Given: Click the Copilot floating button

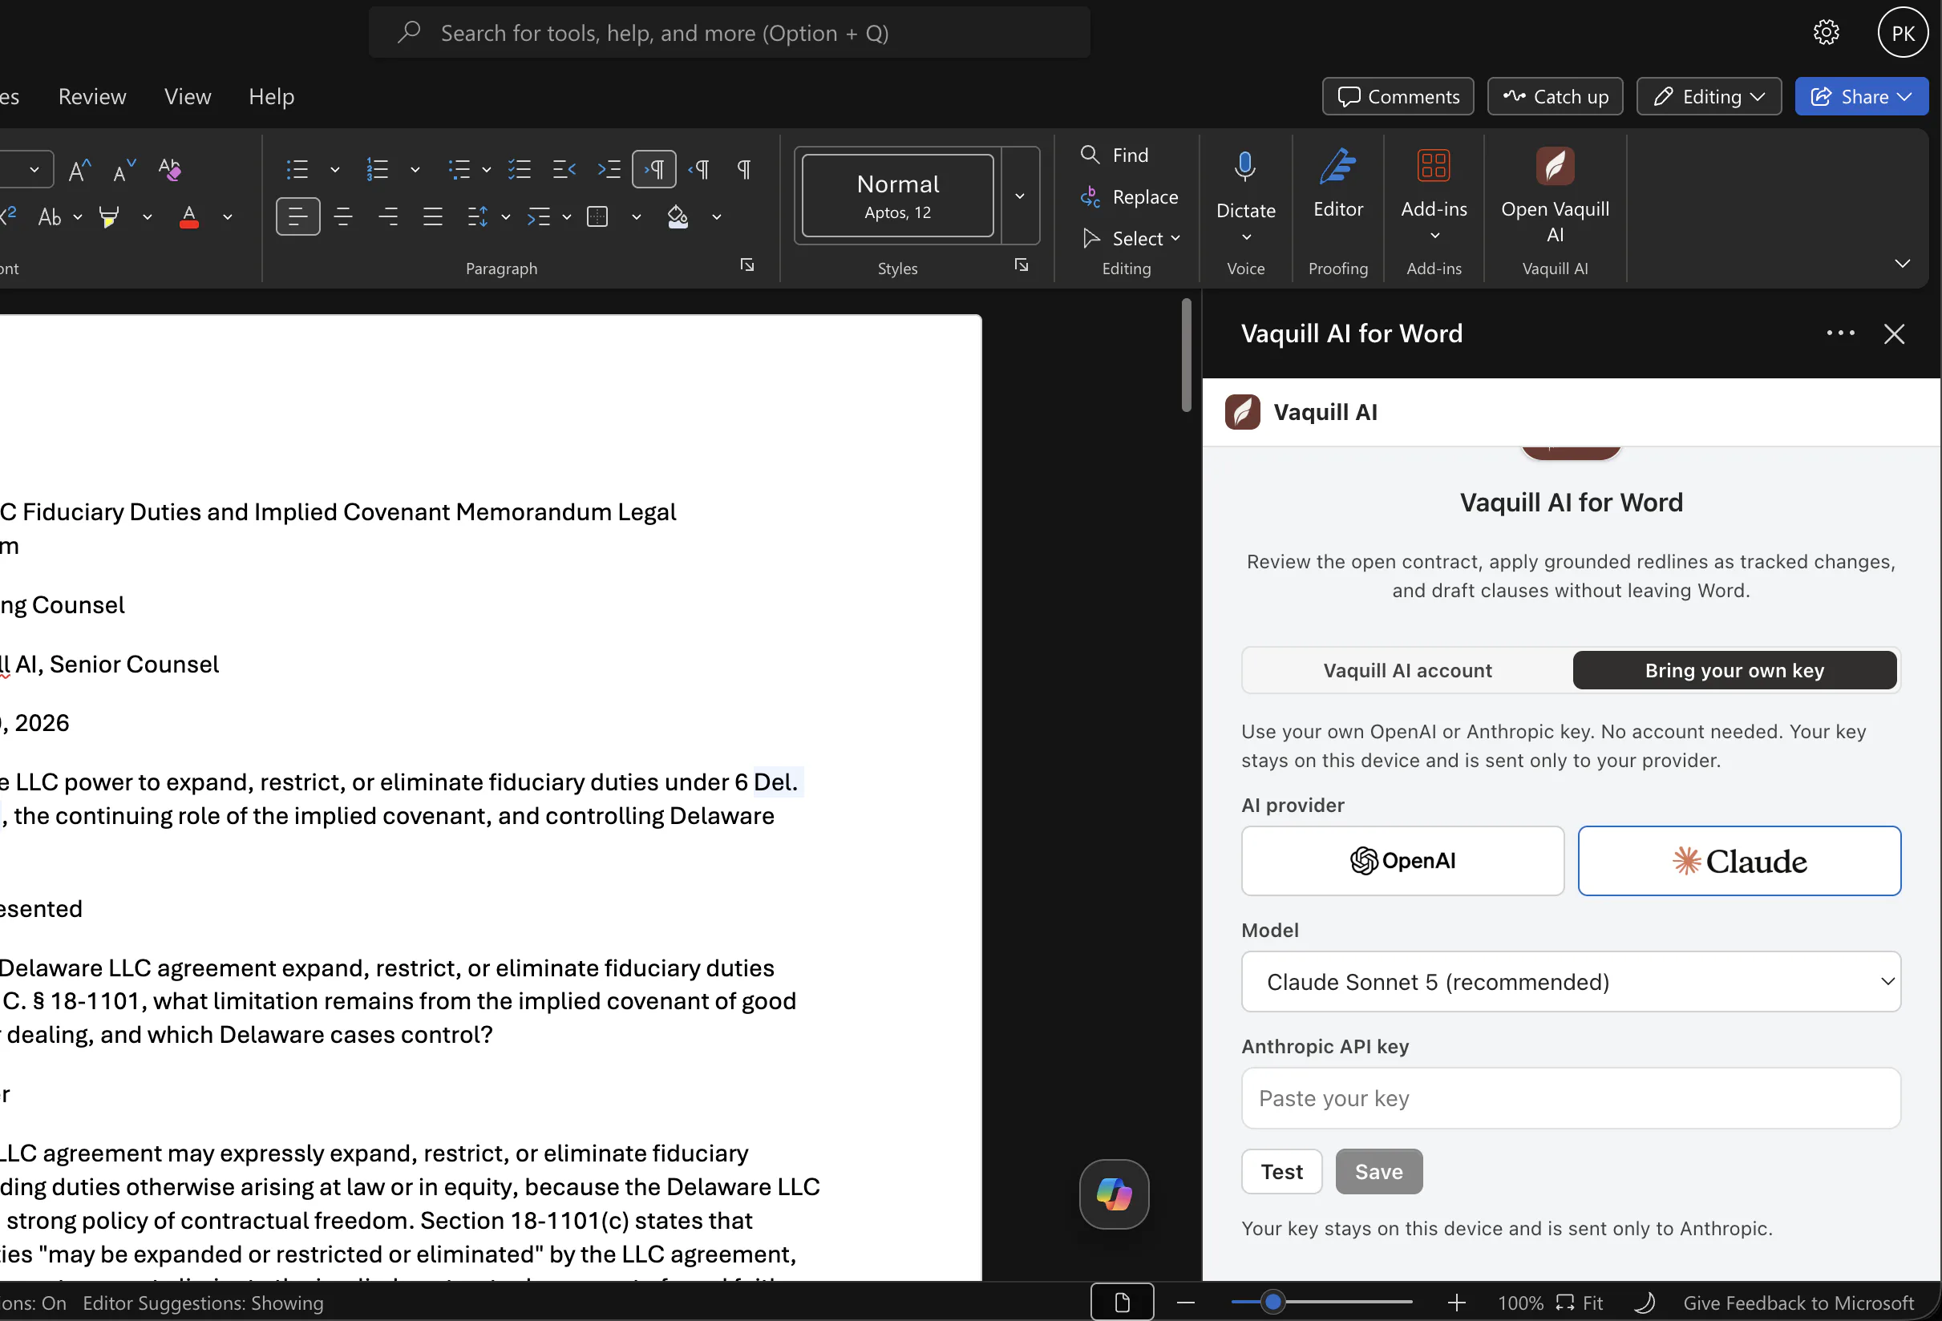Looking at the screenshot, I should tap(1114, 1194).
